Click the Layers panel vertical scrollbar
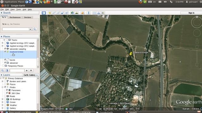 [x=38, y=94]
